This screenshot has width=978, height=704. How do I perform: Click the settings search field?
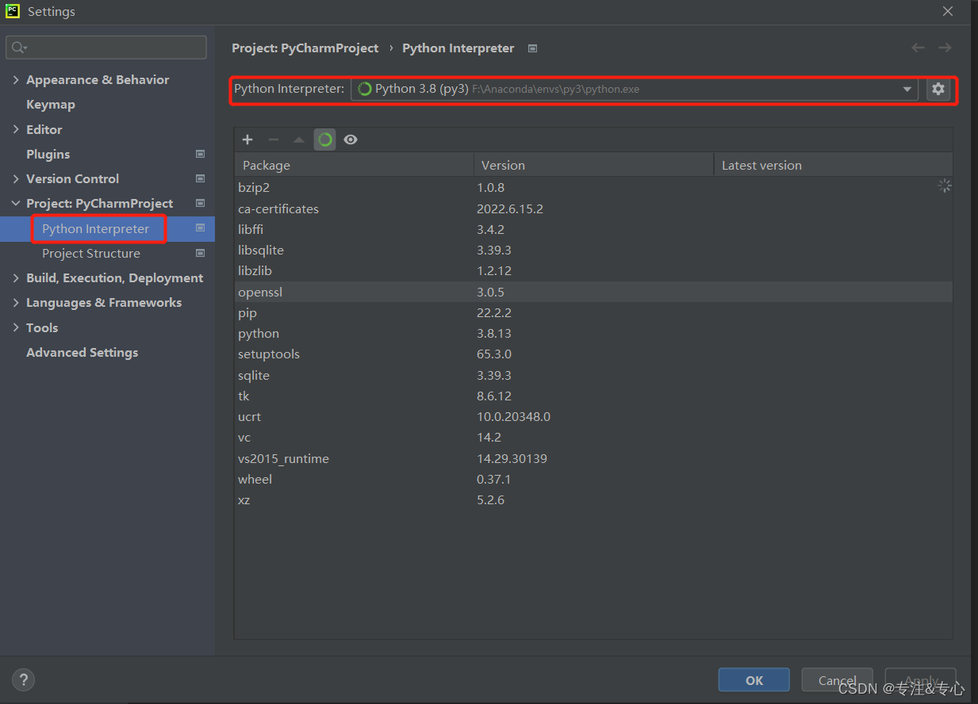106,48
